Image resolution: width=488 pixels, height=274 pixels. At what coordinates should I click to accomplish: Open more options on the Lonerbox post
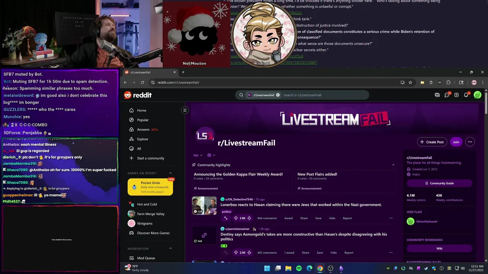click(391, 218)
